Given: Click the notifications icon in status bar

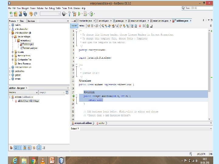Looking at the screenshot, I should point(191,154).
